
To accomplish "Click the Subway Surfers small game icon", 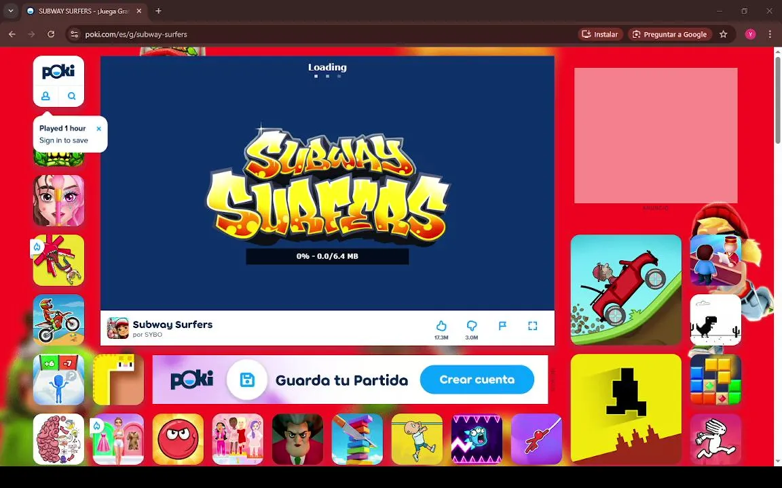I will click(x=117, y=328).
